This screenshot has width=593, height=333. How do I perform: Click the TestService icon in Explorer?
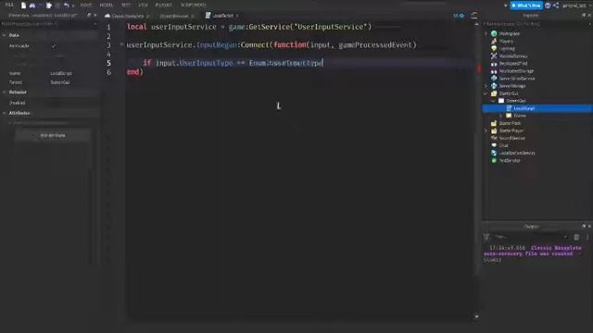pyautogui.click(x=494, y=160)
